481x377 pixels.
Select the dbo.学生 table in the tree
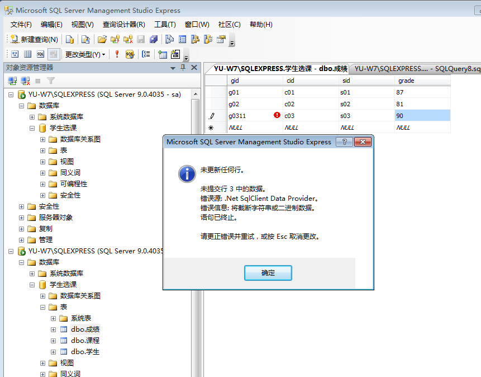(x=85, y=352)
